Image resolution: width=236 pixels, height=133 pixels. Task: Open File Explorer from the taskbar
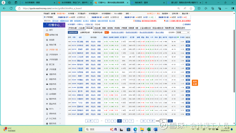[x=142, y=129]
